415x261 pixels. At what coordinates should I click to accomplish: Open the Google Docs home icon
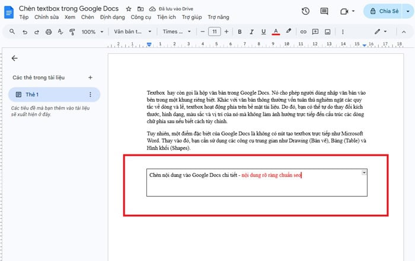point(9,12)
